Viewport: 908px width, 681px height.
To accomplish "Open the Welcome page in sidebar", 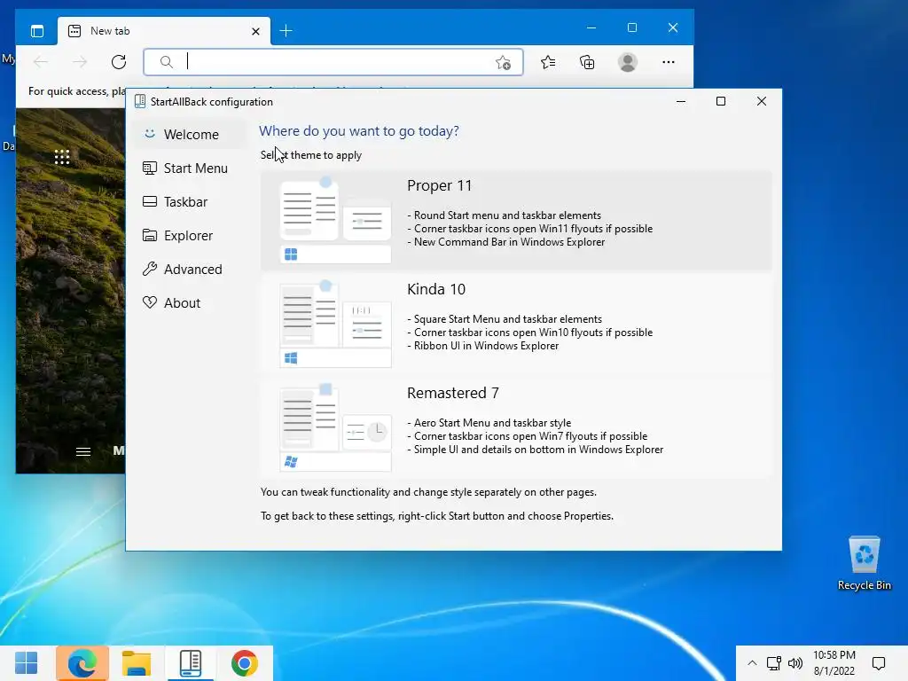I will tap(190, 135).
